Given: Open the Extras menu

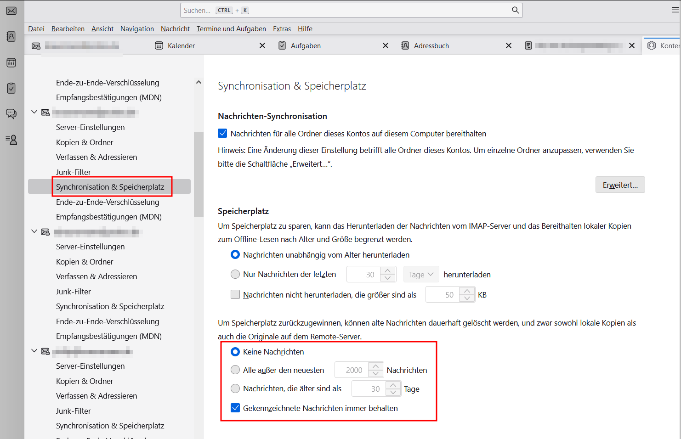Looking at the screenshot, I should pyautogui.click(x=282, y=29).
